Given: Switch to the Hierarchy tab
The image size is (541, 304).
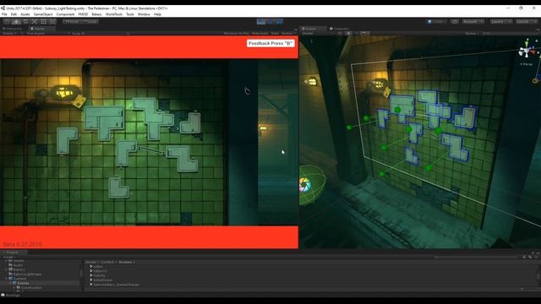Looking at the screenshot, I should 14,29.
